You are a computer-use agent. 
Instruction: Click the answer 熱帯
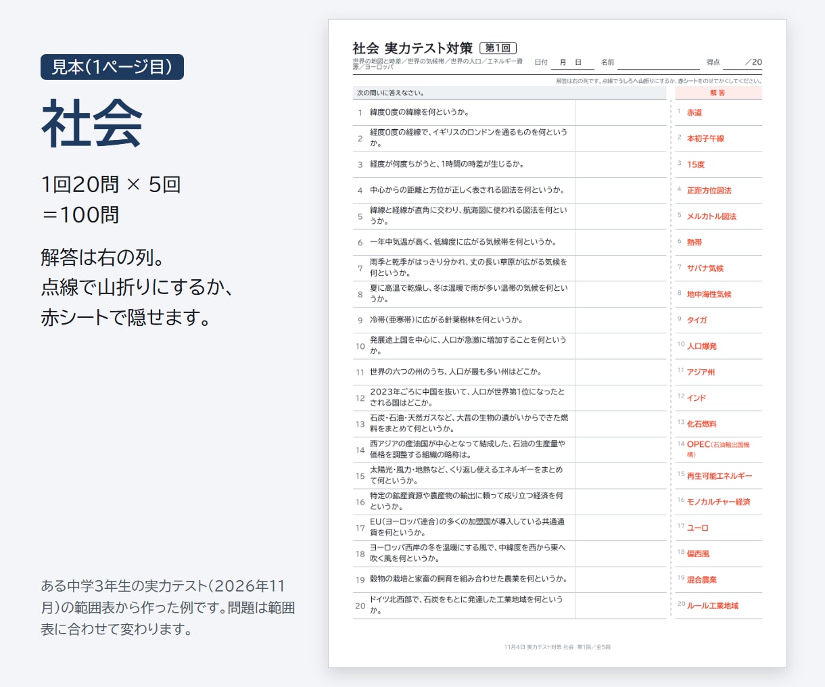[x=694, y=242]
